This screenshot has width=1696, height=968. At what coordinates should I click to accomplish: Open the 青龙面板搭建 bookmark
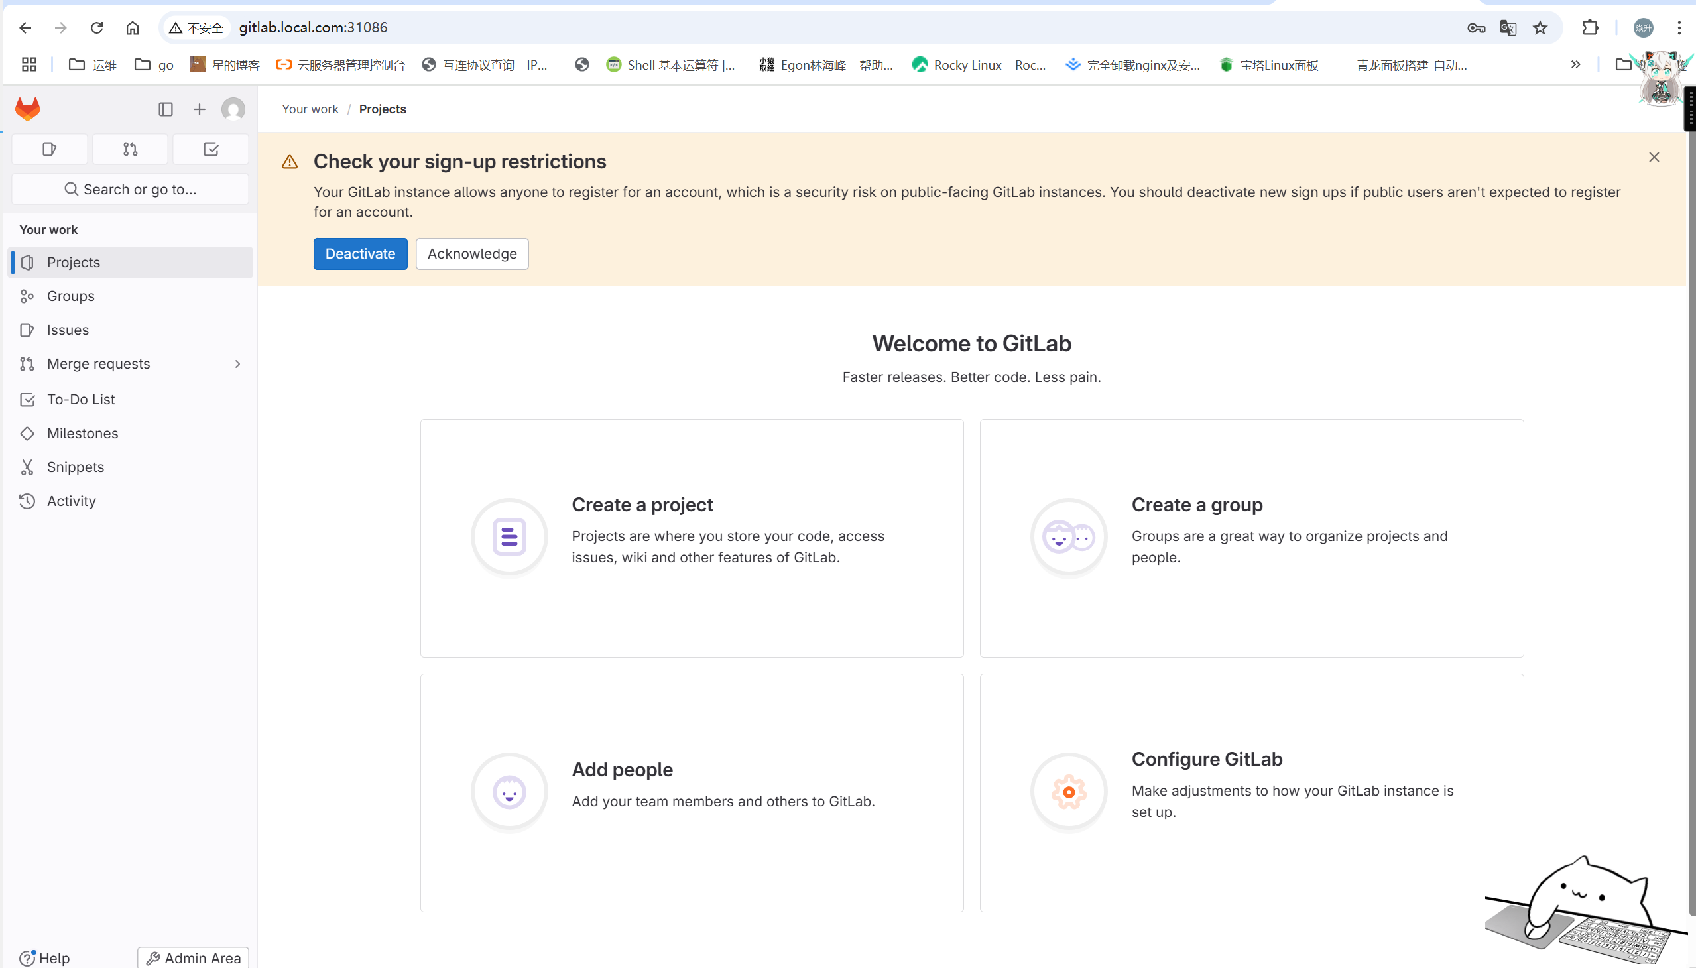coord(1412,65)
